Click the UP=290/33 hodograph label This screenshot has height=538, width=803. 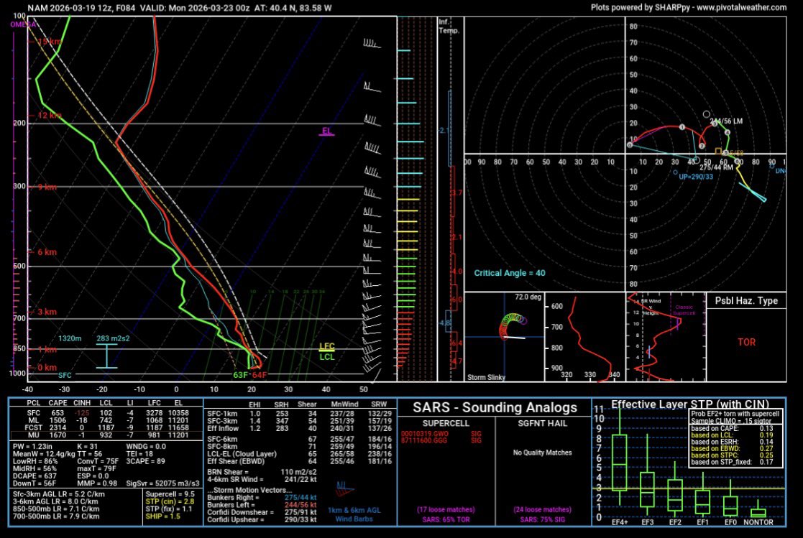[695, 177]
